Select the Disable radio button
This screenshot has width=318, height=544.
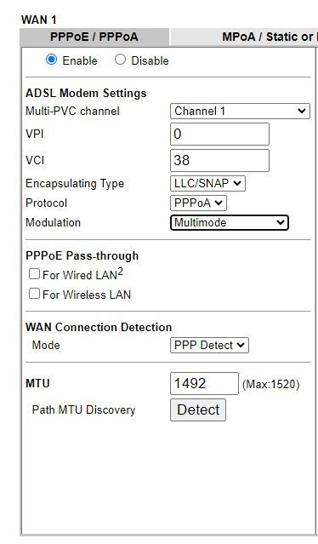pos(120,60)
